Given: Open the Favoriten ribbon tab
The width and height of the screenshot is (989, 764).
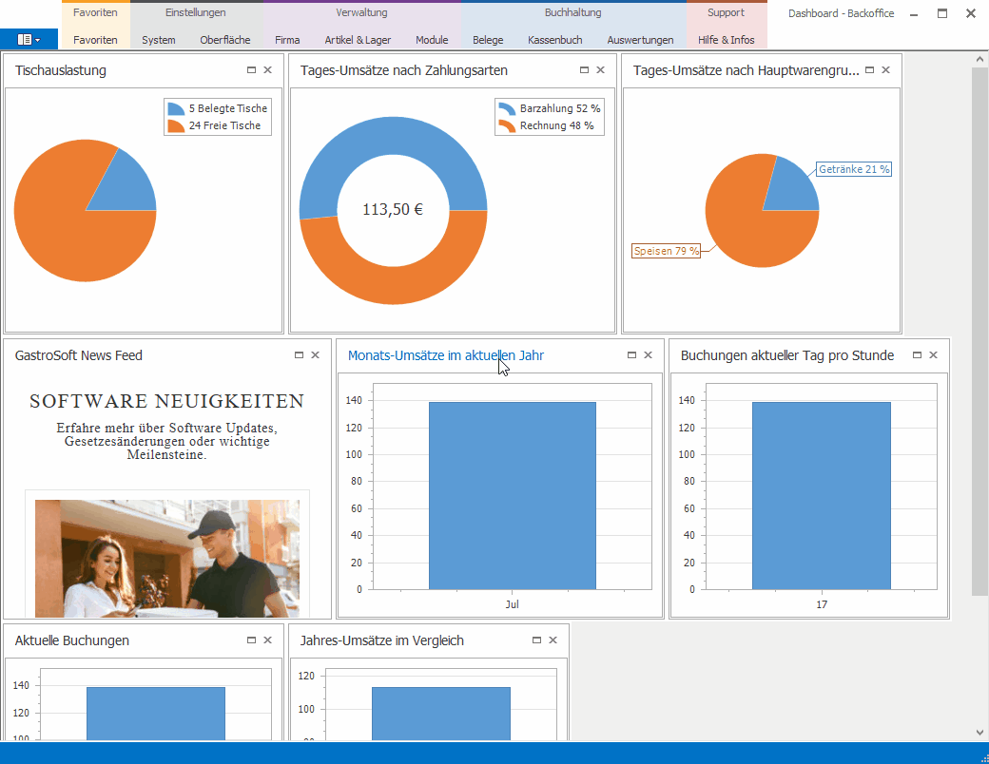Looking at the screenshot, I should pos(95,40).
